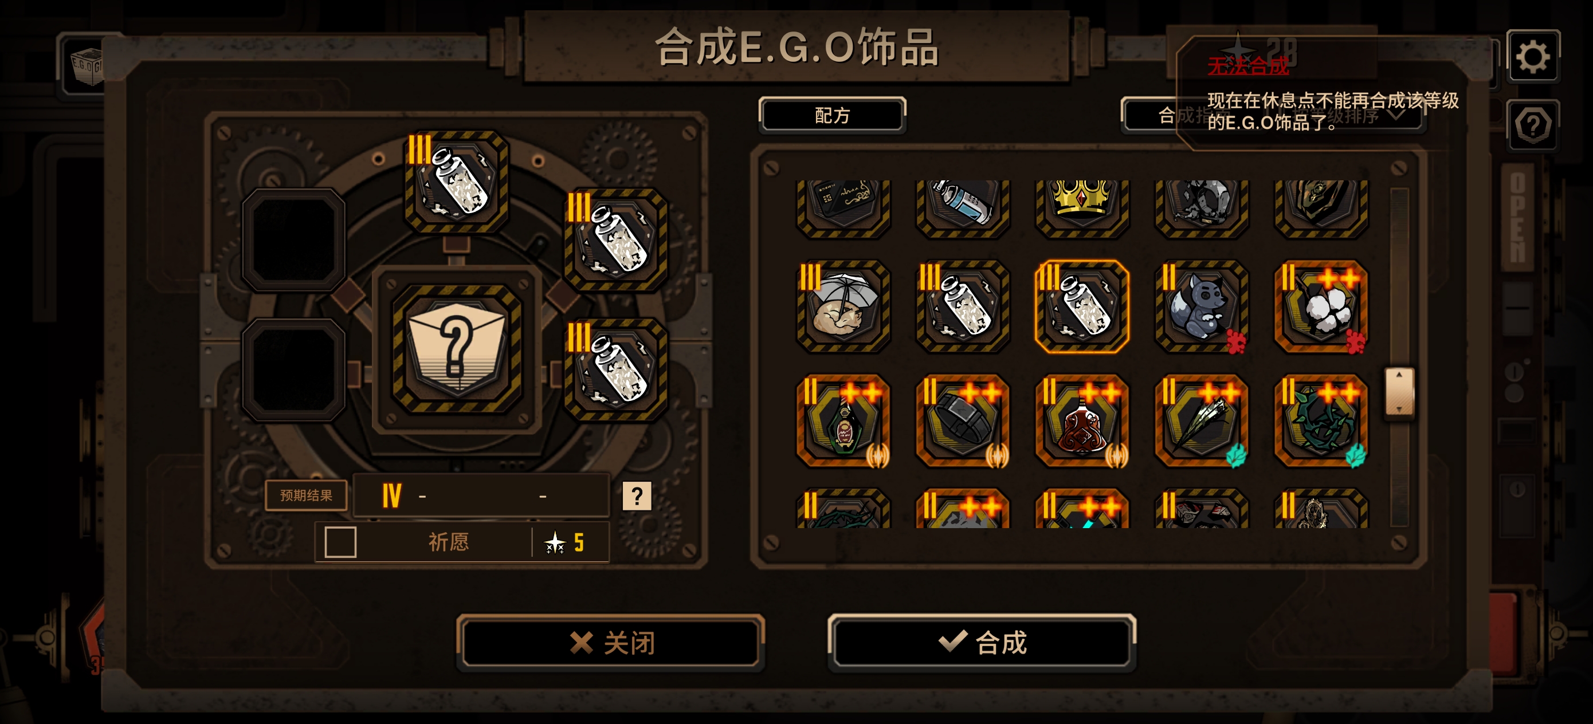Select the white cotton flower gift
This screenshot has width=1593, height=724.
click(x=1321, y=306)
